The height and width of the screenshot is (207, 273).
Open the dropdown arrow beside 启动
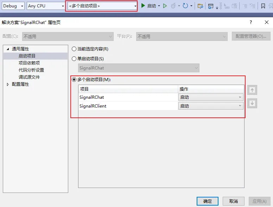[159, 6]
